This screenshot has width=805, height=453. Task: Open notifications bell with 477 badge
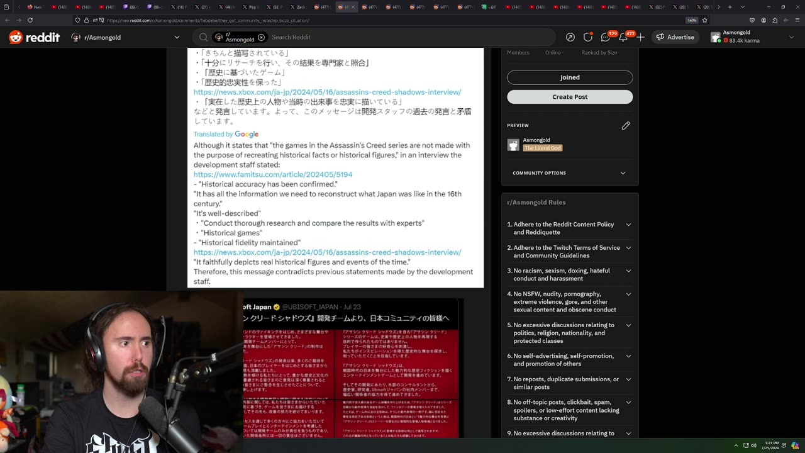point(624,37)
